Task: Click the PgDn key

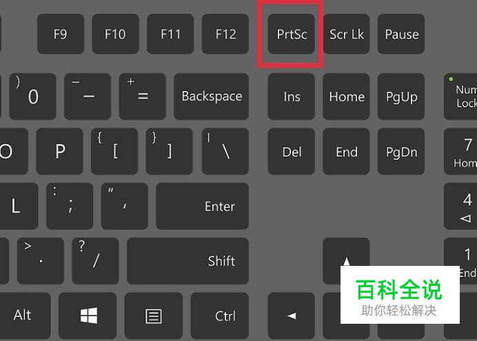Action: pos(401,152)
